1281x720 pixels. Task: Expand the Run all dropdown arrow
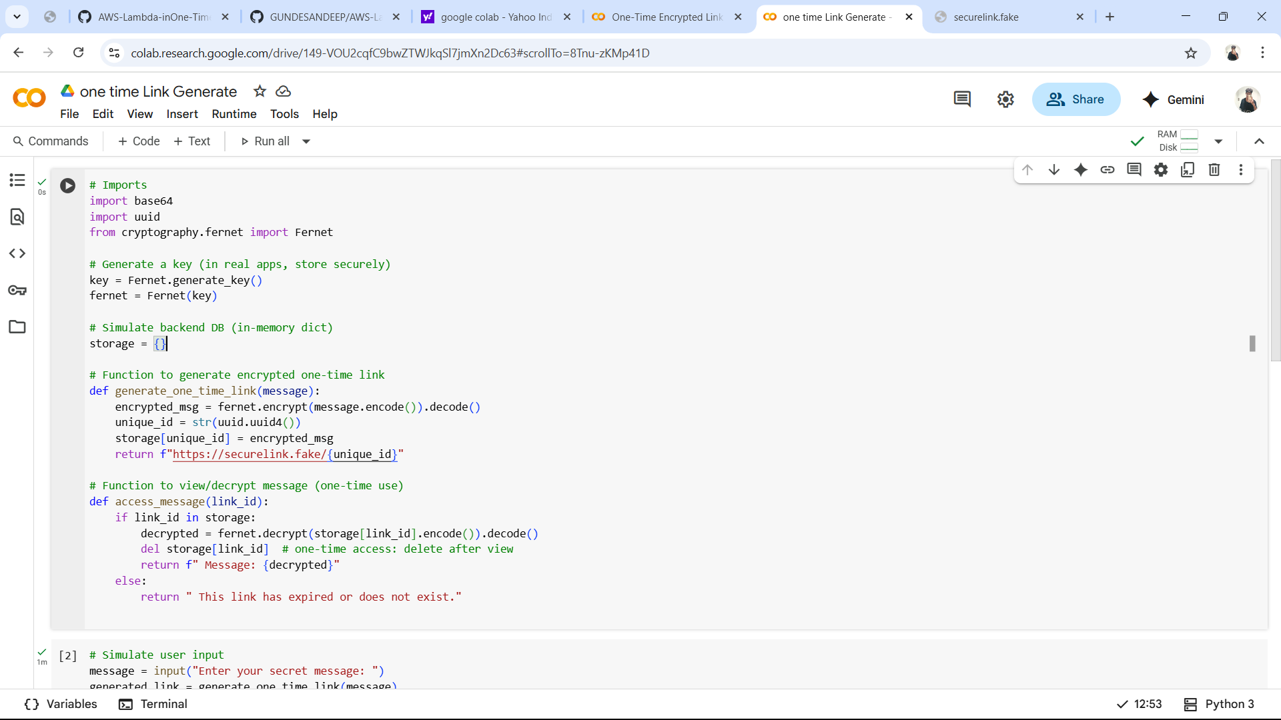point(306,141)
